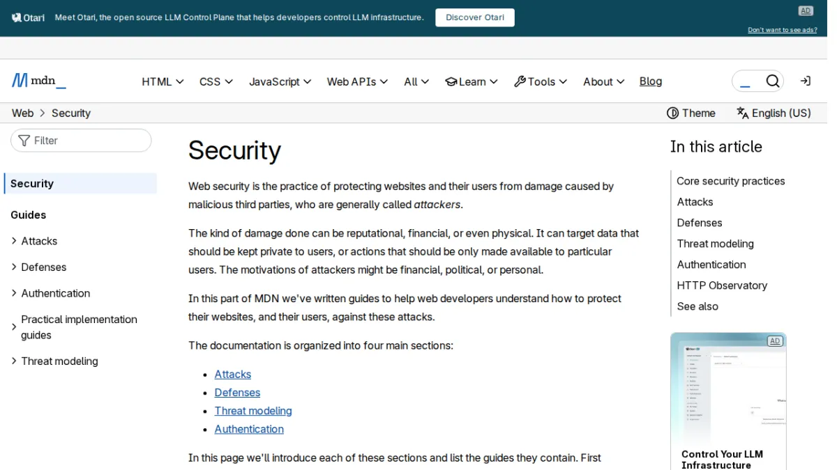The image size is (837, 470).
Task: Open the Web APIs dropdown menu
Action: click(357, 81)
